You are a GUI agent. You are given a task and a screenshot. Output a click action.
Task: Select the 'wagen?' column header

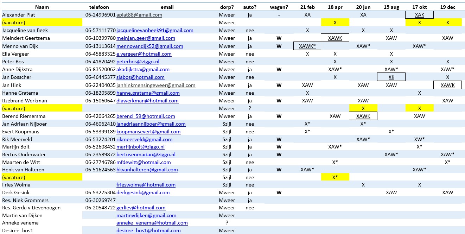[x=279, y=7]
